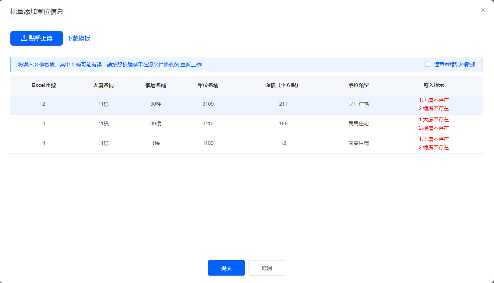494x283 pixels.
Task: Click the 單位類型 column header
Action: 359,85
